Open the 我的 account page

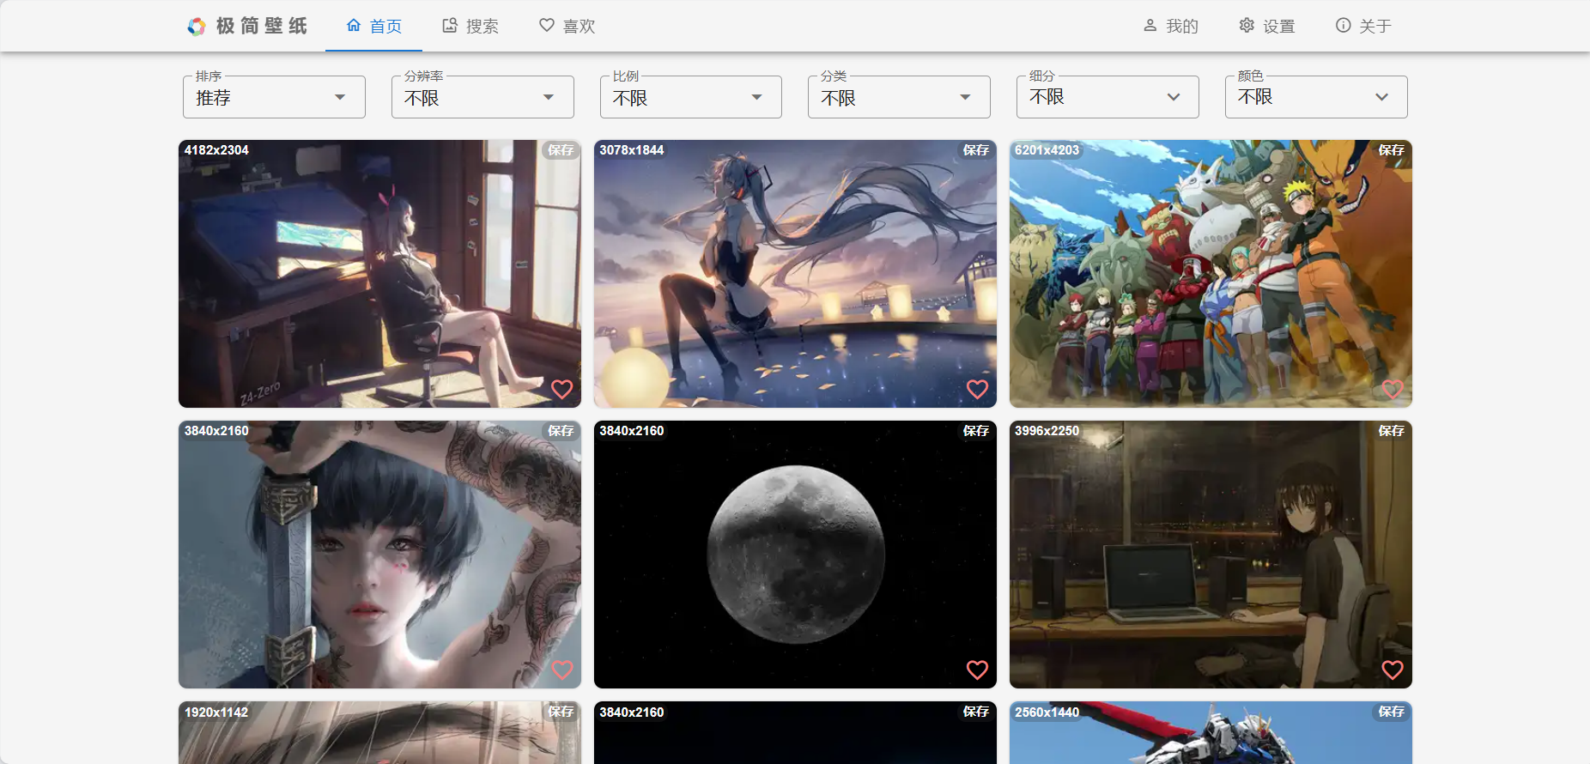[x=1170, y=26]
